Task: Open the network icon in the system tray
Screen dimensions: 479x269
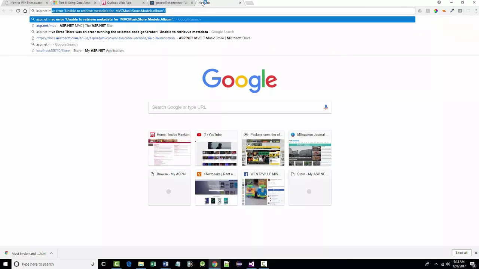Action: (x=442, y=264)
